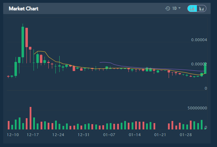The image size is (217, 147).
Task: Select the tallest red volume bar
Action: [x=30, y=118]
